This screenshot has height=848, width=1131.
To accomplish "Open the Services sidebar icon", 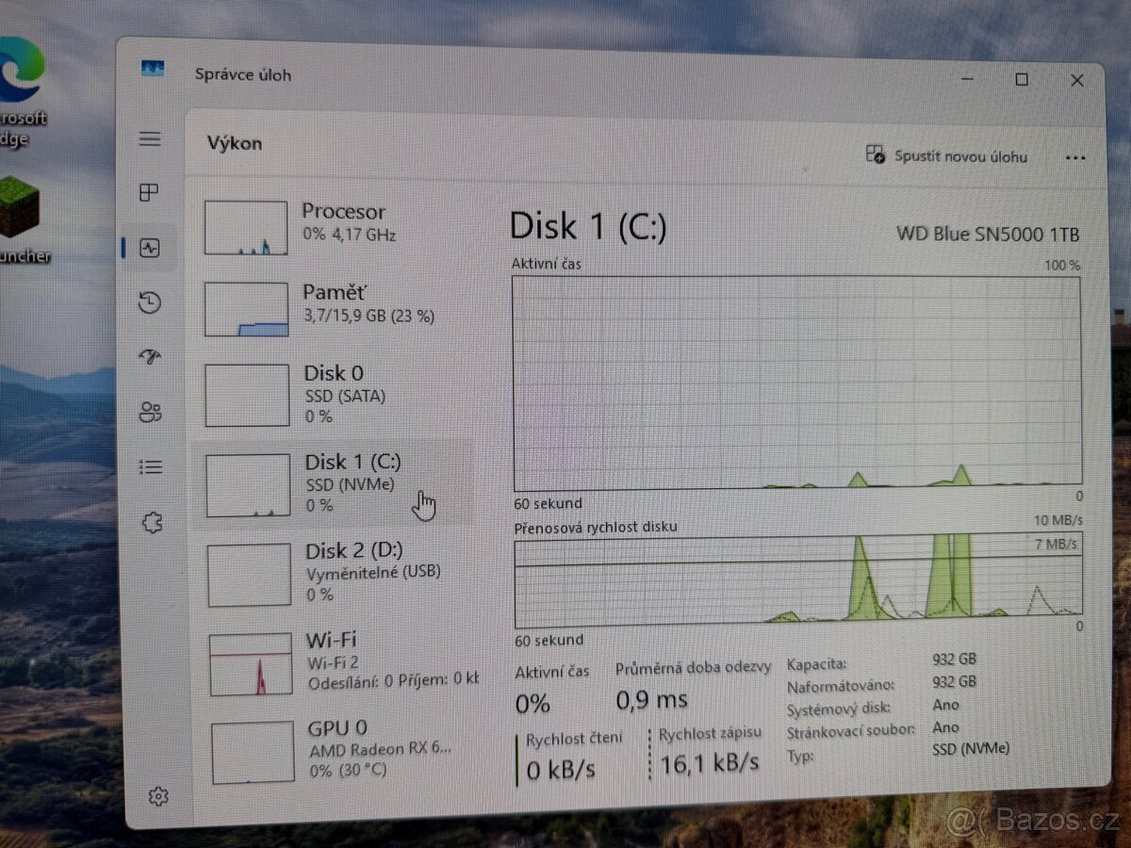I will 149,521.
